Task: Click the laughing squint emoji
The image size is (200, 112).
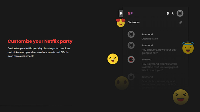Action: coord(181,97)
